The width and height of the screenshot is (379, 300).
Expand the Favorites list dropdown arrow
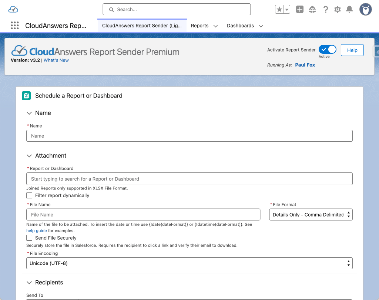click(287, 10)
